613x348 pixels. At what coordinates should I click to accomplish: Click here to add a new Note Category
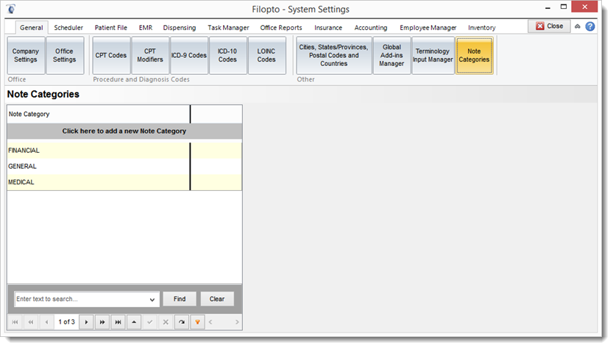tap(124, 131)
